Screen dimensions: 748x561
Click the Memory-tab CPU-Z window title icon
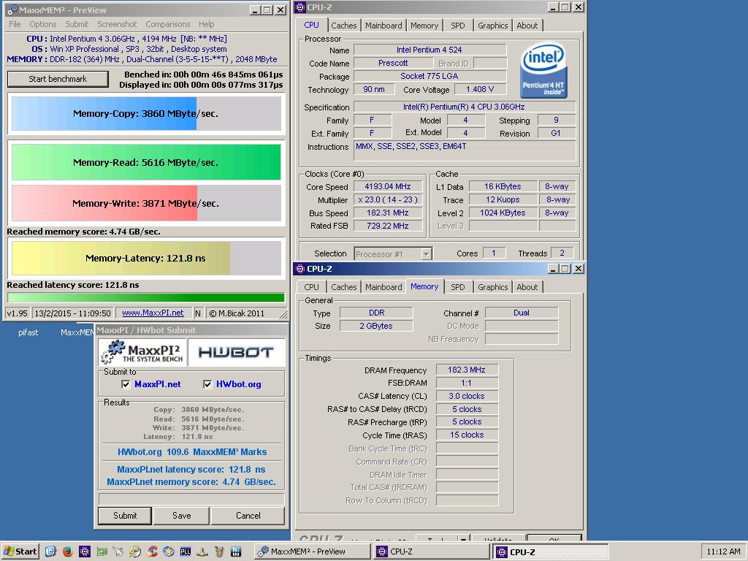pyautogui.click(x=300, y=269)
